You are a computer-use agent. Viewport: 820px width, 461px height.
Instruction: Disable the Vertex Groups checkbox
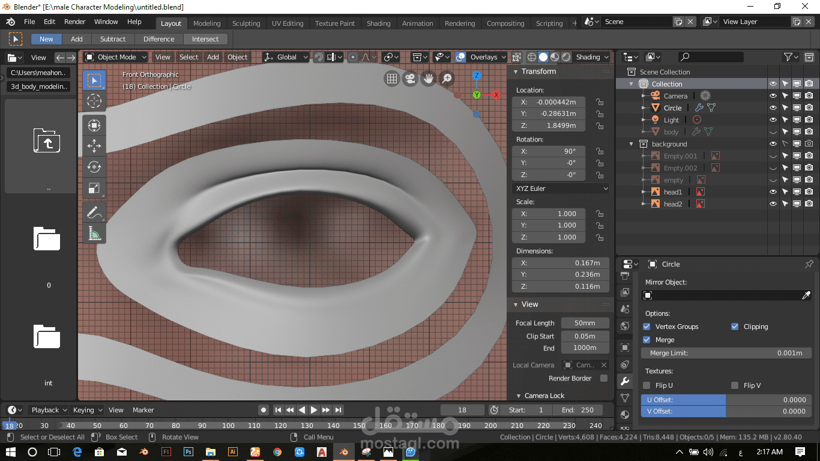pos(647,327)
